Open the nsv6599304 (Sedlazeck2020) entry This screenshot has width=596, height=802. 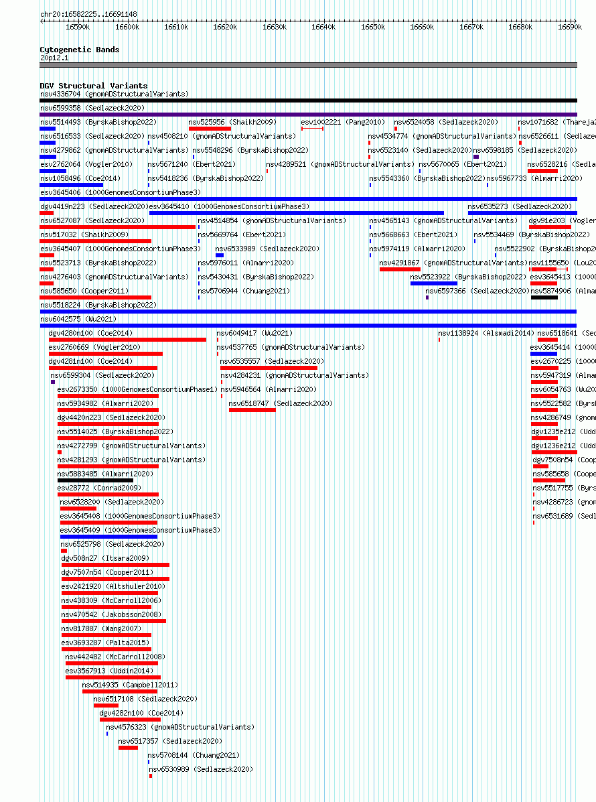tap(102, 375)
